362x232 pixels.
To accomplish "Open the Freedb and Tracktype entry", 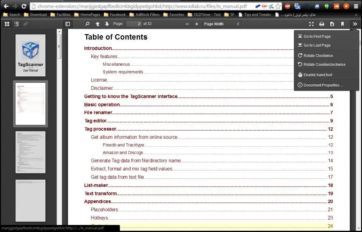I will point(123,145).
